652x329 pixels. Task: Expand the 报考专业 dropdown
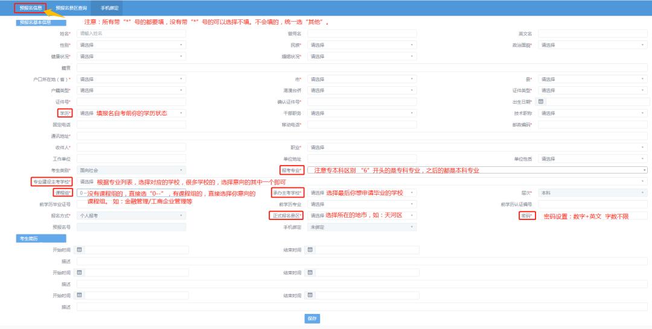point(478,170)
